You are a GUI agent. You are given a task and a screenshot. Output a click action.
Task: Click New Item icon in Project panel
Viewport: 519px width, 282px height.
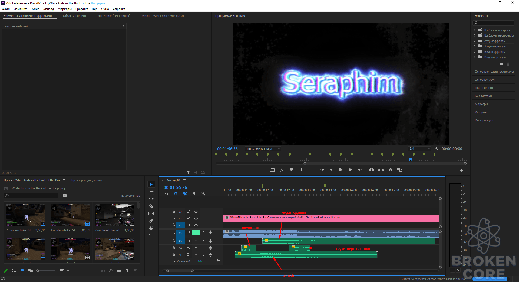point(127,270)
